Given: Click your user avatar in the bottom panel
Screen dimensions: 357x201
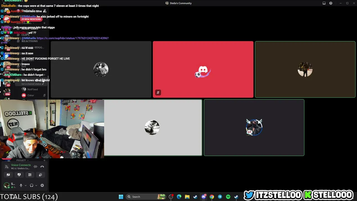Looking at the screenshot, I should click(x=6, y=185).
